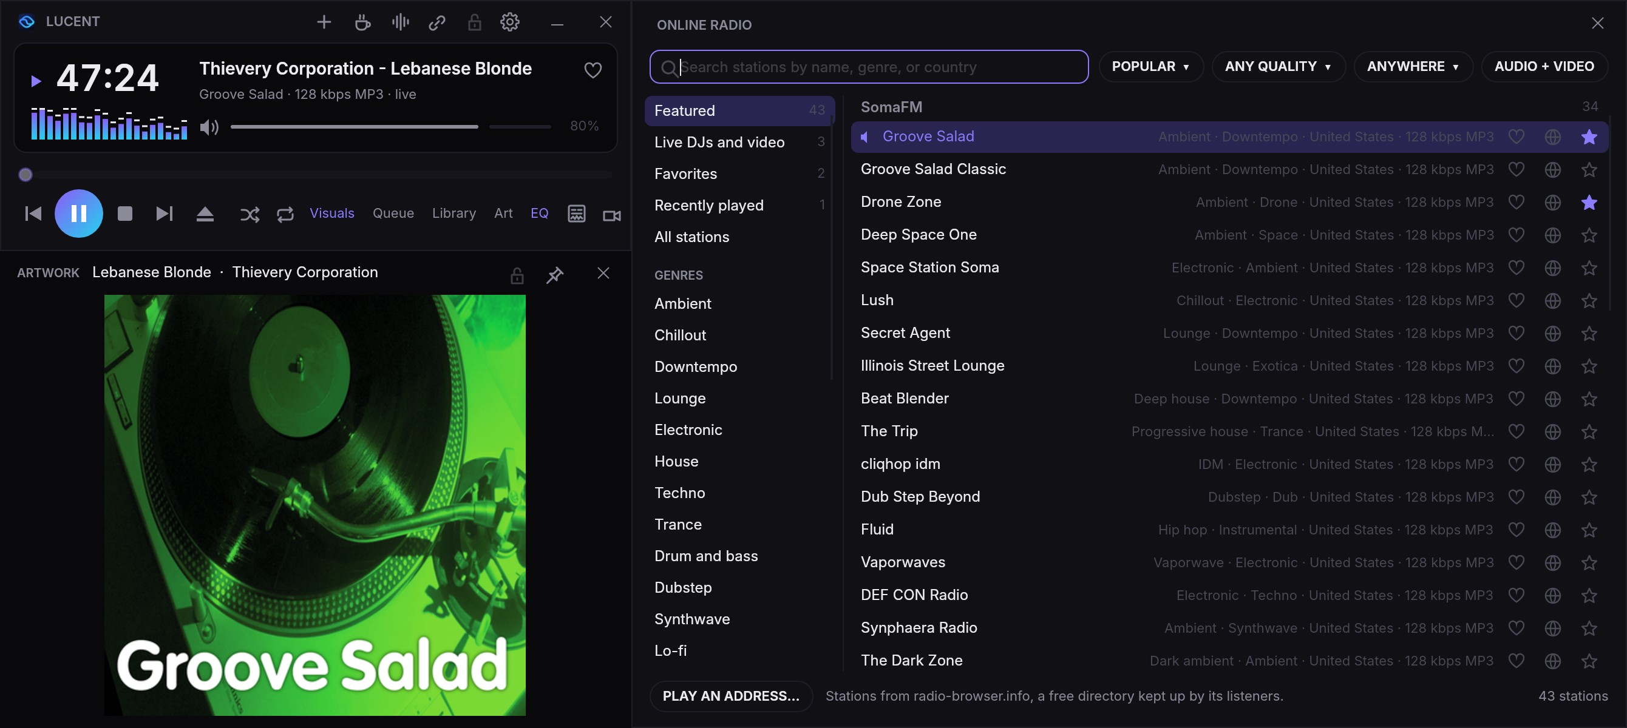1627x728 pixels.
Task: Open settings gear in Lucent header
Action: [510, 22]
